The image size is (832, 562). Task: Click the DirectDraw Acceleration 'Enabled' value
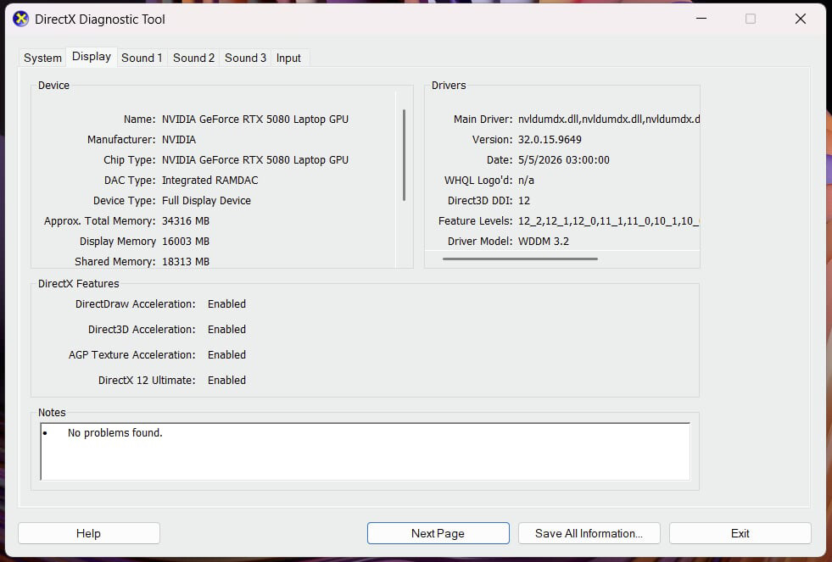[x=226, y=303]
